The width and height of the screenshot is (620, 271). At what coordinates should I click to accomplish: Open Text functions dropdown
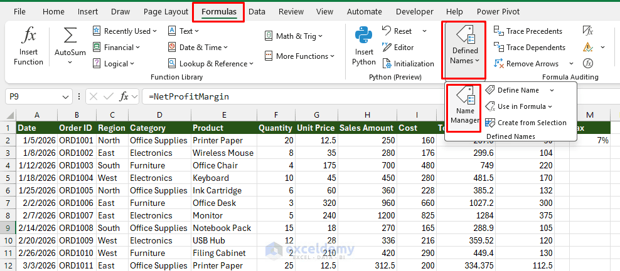coord(183,31)
